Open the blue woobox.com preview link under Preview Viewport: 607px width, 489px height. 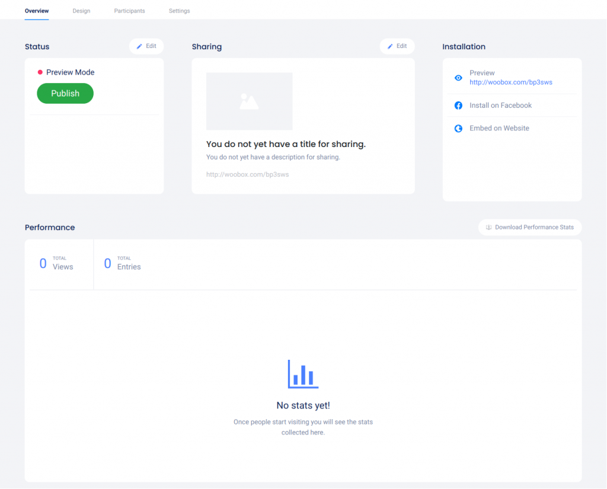(510, 82)
